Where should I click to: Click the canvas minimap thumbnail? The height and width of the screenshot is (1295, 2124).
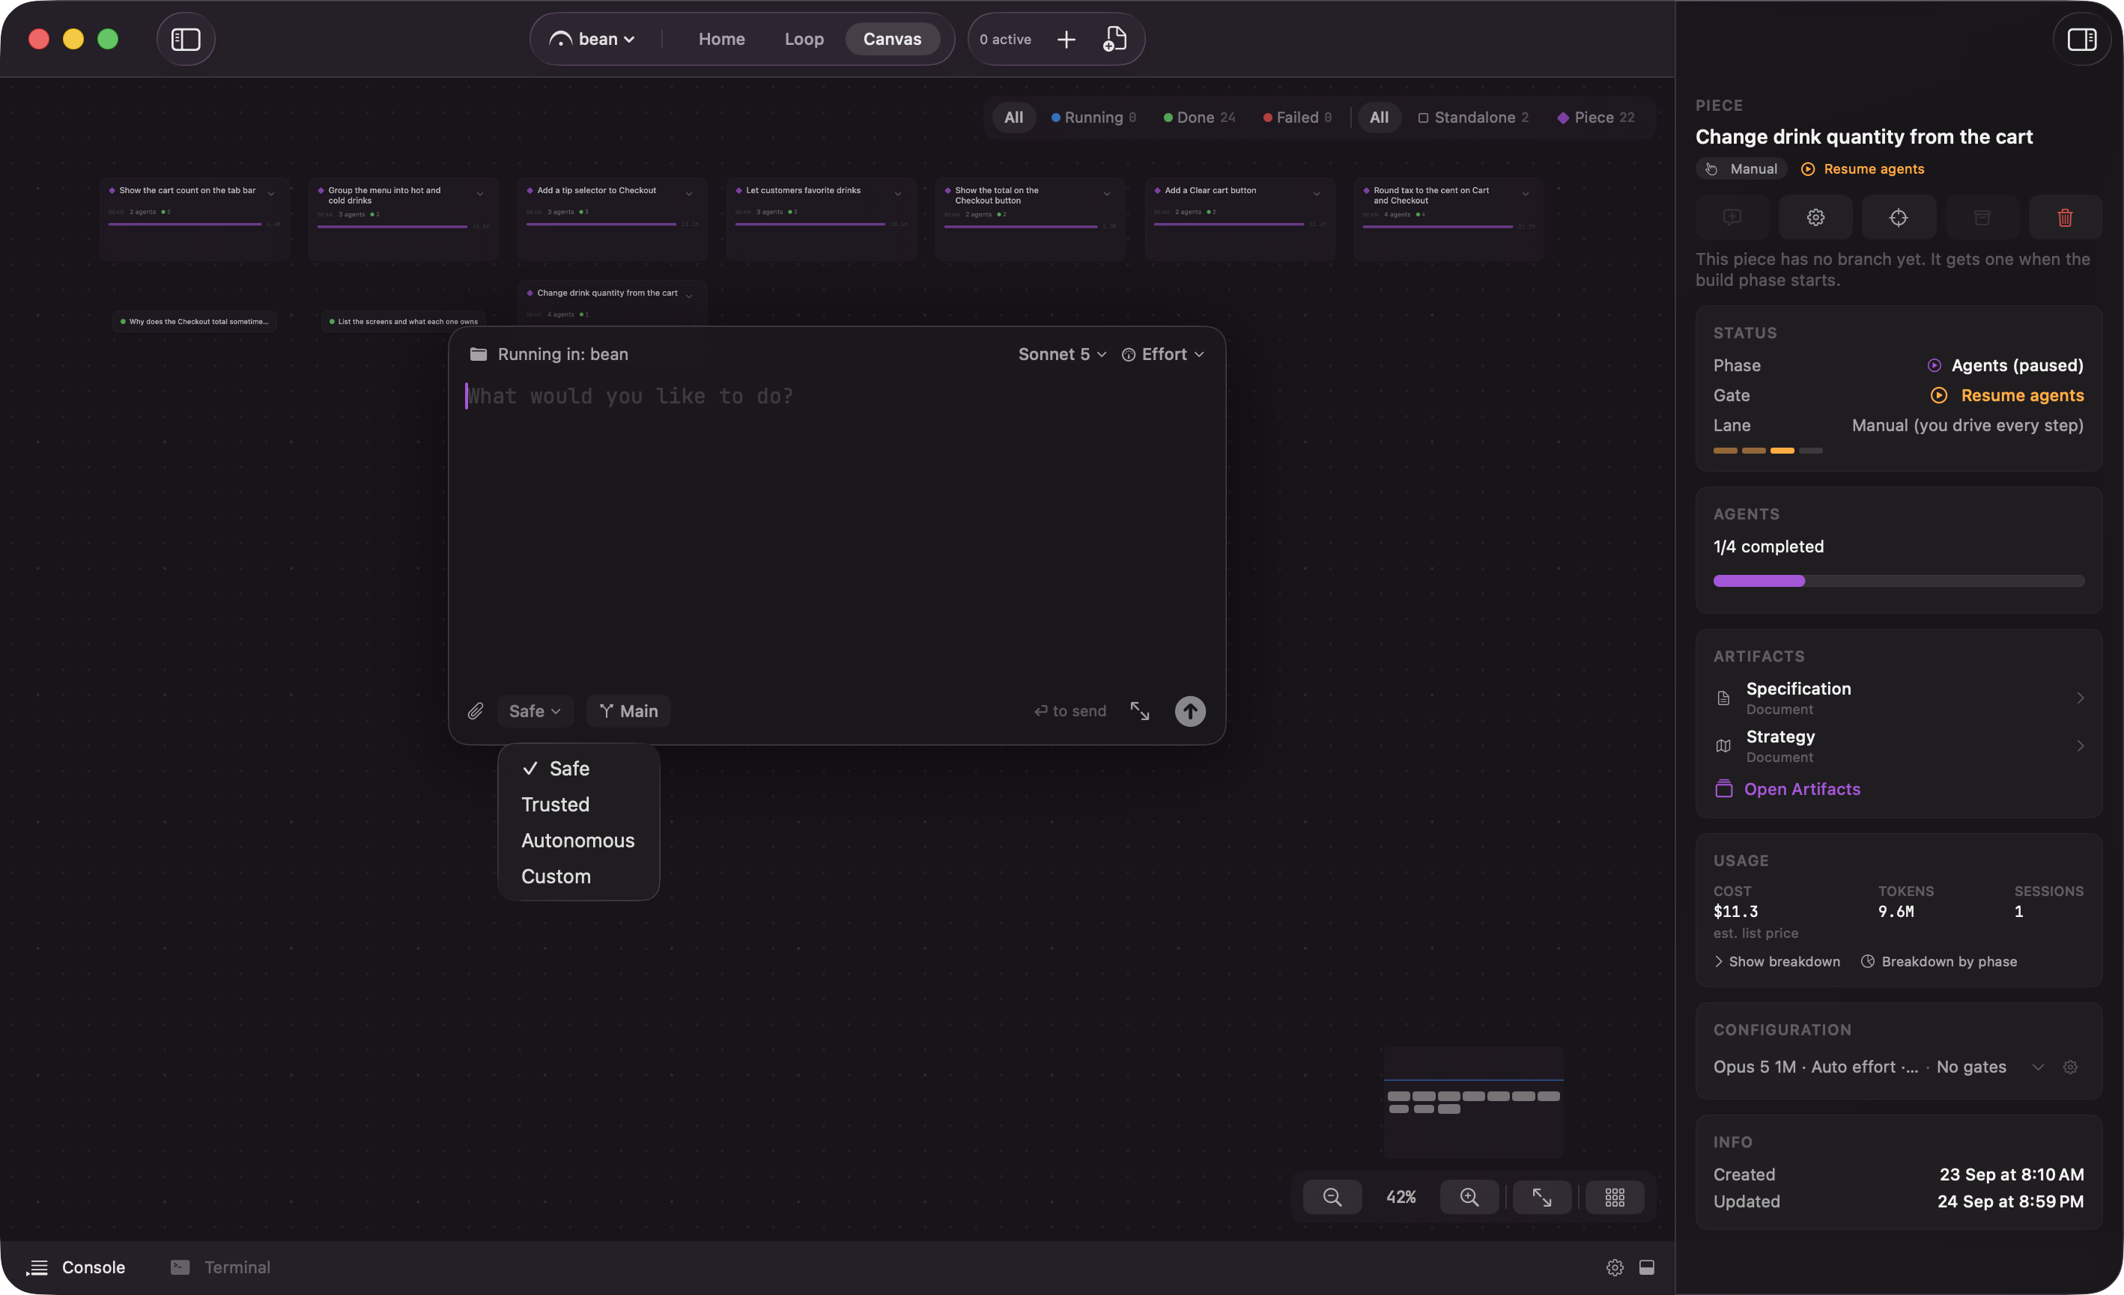pyautogui.click(x=1473, y=1102)
